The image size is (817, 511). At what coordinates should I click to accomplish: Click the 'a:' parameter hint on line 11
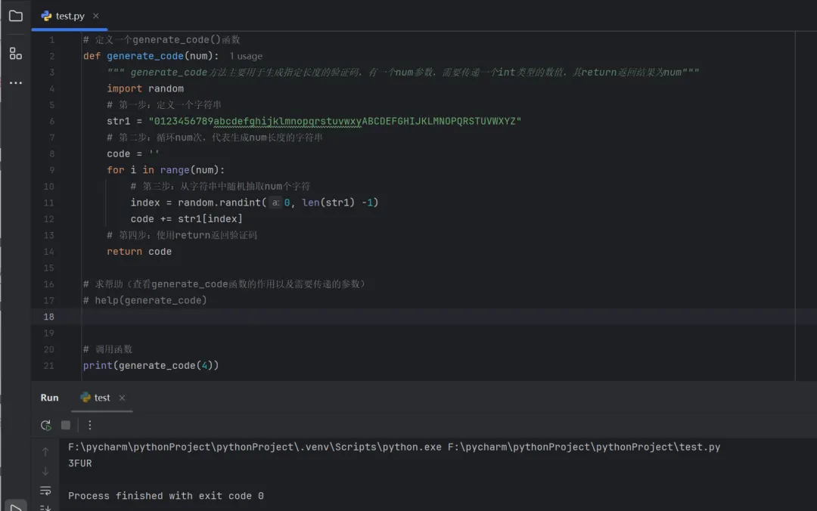click(x=275, y=203)
